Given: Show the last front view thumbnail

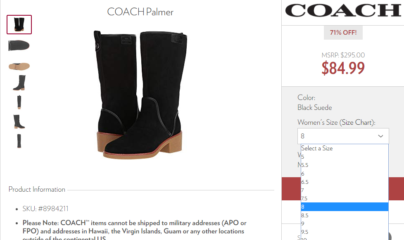Looking at the screenshot, I should (x=19, y=141).
